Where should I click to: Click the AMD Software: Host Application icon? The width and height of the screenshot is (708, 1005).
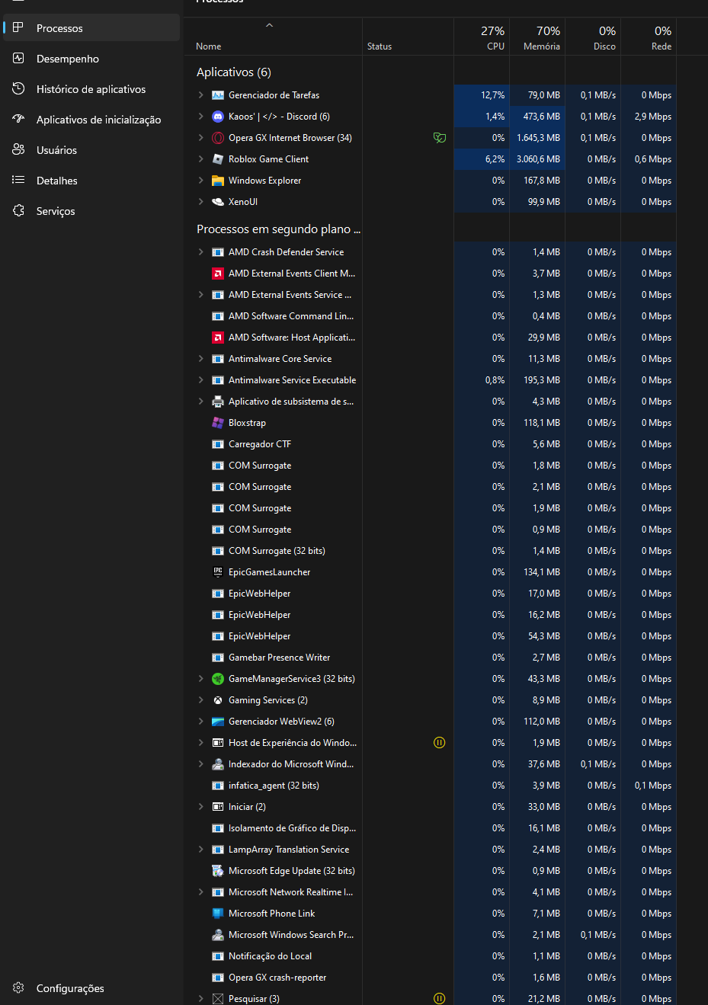[x=218, y=338]
